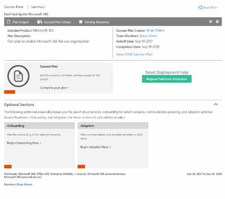Click the Success Plan orange progress bar
Image resolution: width=225 pixels, height=199 pixels.
coord(10,92)
